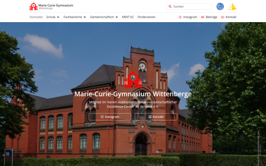This screenshot has height=166, width=266.
Task: Expand the Gemeinschaftlich dropdown arrow
Action: click(x=117, y=17)
